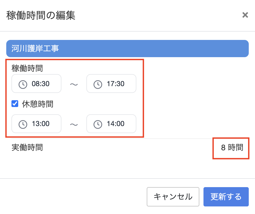Uncheck the 休憩時間 checkbox

[15, 104]
